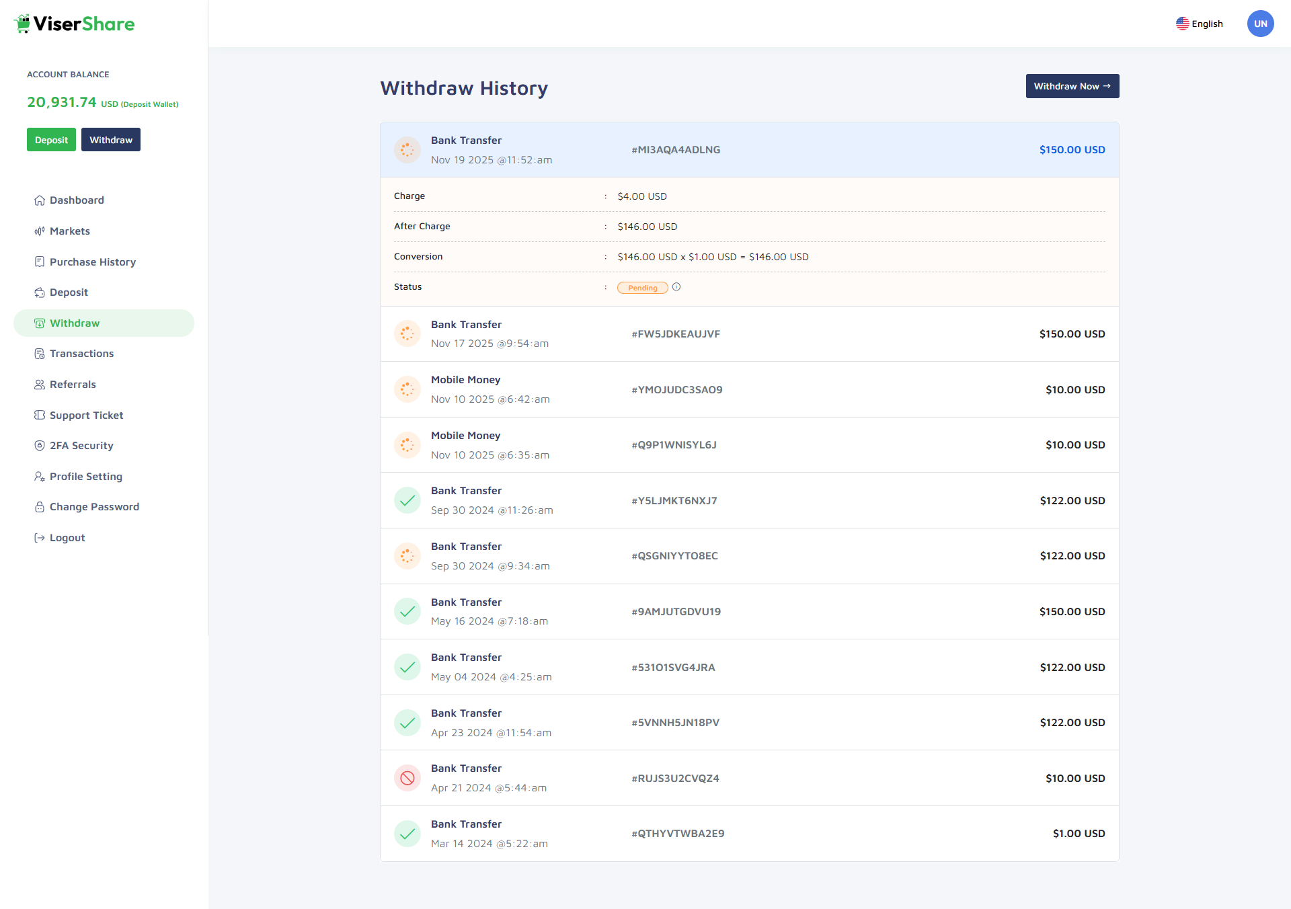Go to Purchase History in sidebar
The height and width of the screenshot is (909, 1291).
[93, 262]
